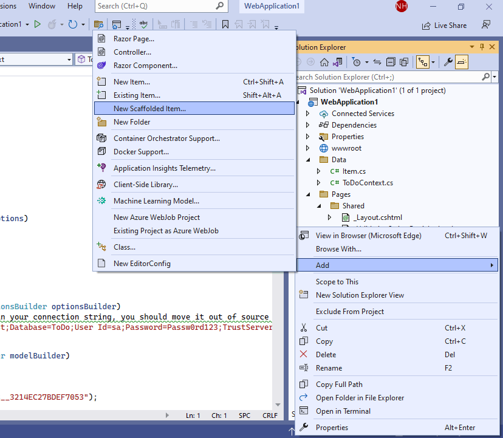Toggle auto-hide pin on Solution Explorer
The height and width of the screenshot is (438, 503).
482,47
